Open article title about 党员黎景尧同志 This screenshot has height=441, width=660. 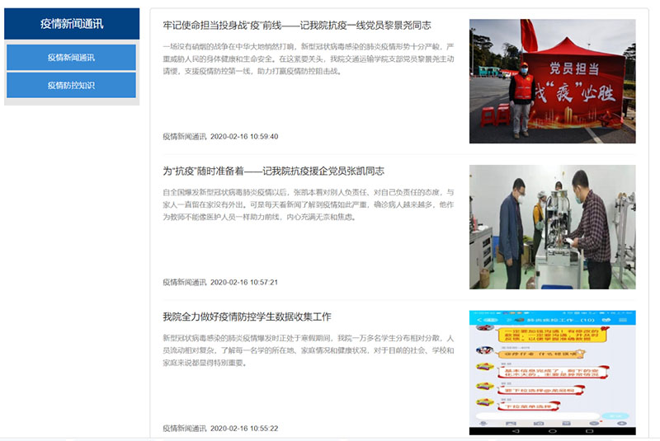tap(297, 26)
